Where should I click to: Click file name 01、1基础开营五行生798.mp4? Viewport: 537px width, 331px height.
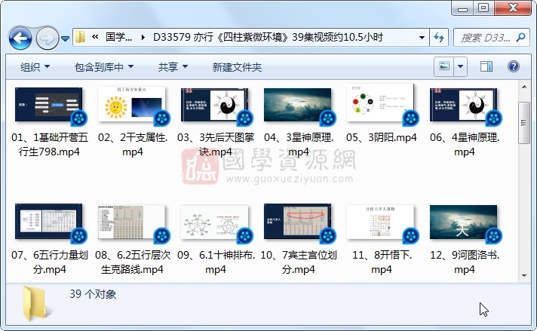[x=50, y=145]
